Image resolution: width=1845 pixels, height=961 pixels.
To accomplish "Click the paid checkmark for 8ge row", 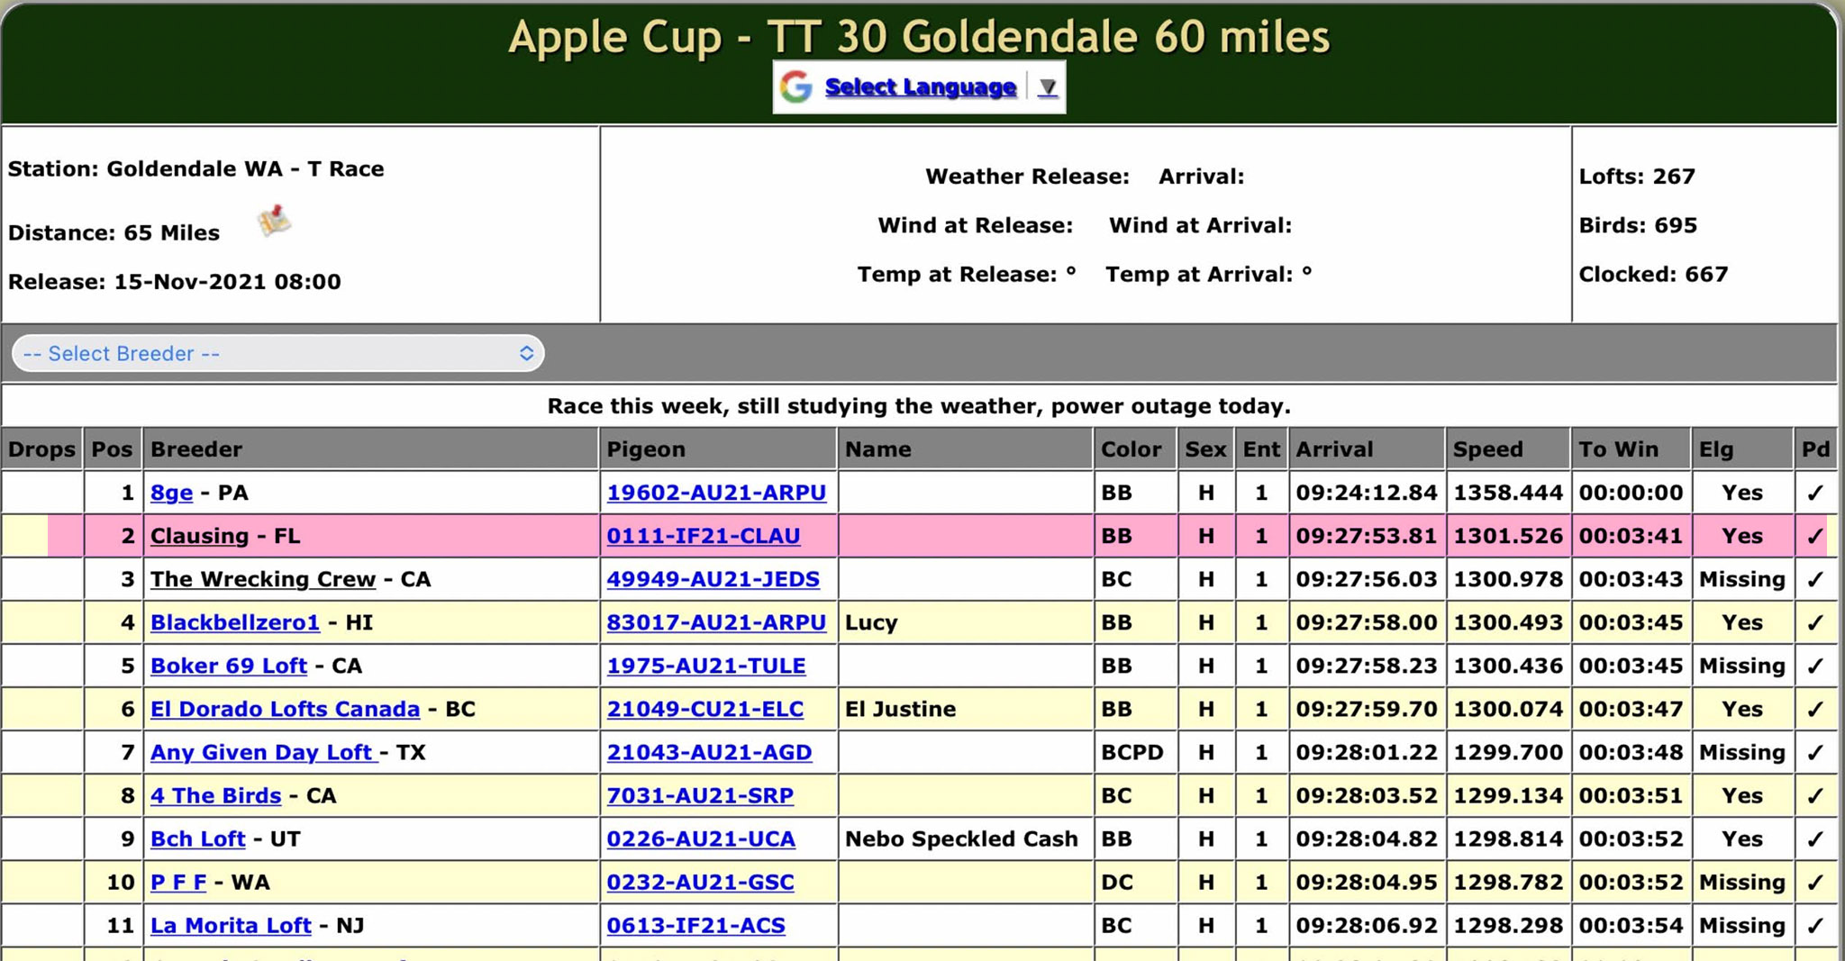I will point(1814,494).
